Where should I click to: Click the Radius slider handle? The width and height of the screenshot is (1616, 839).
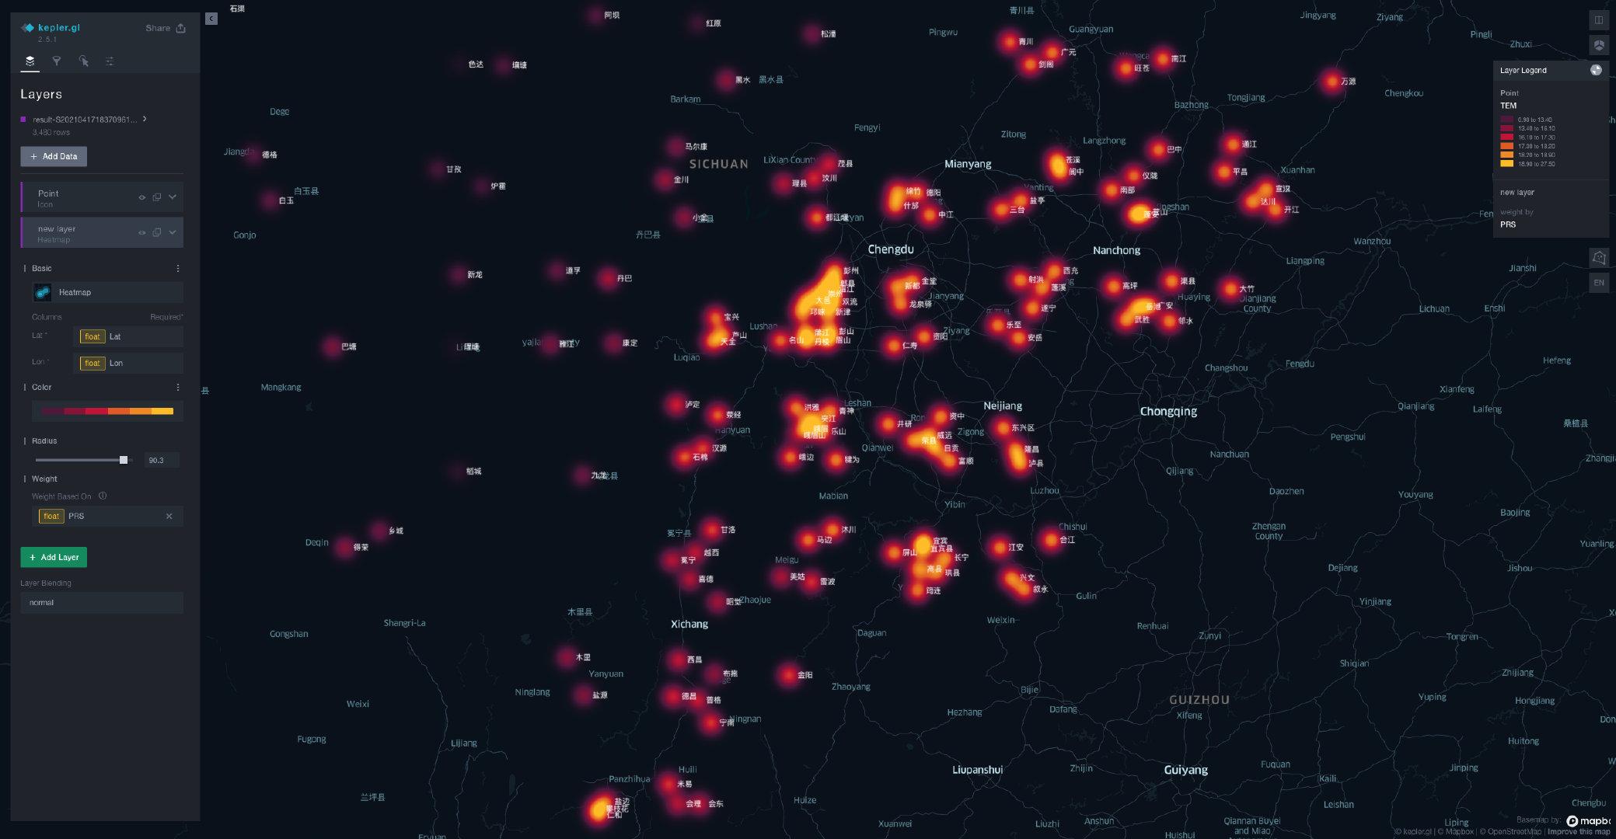click(x=123, y=460)
